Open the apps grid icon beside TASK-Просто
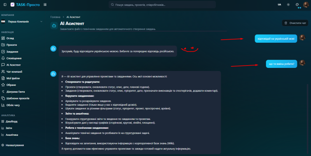Viewport: 311px width, 156px height. [x=45, y=5]
